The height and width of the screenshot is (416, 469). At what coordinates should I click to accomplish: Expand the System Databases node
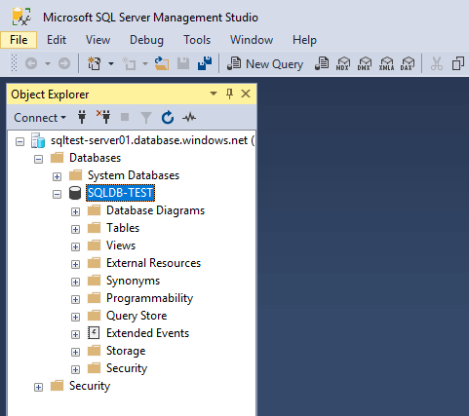point(57,176)
